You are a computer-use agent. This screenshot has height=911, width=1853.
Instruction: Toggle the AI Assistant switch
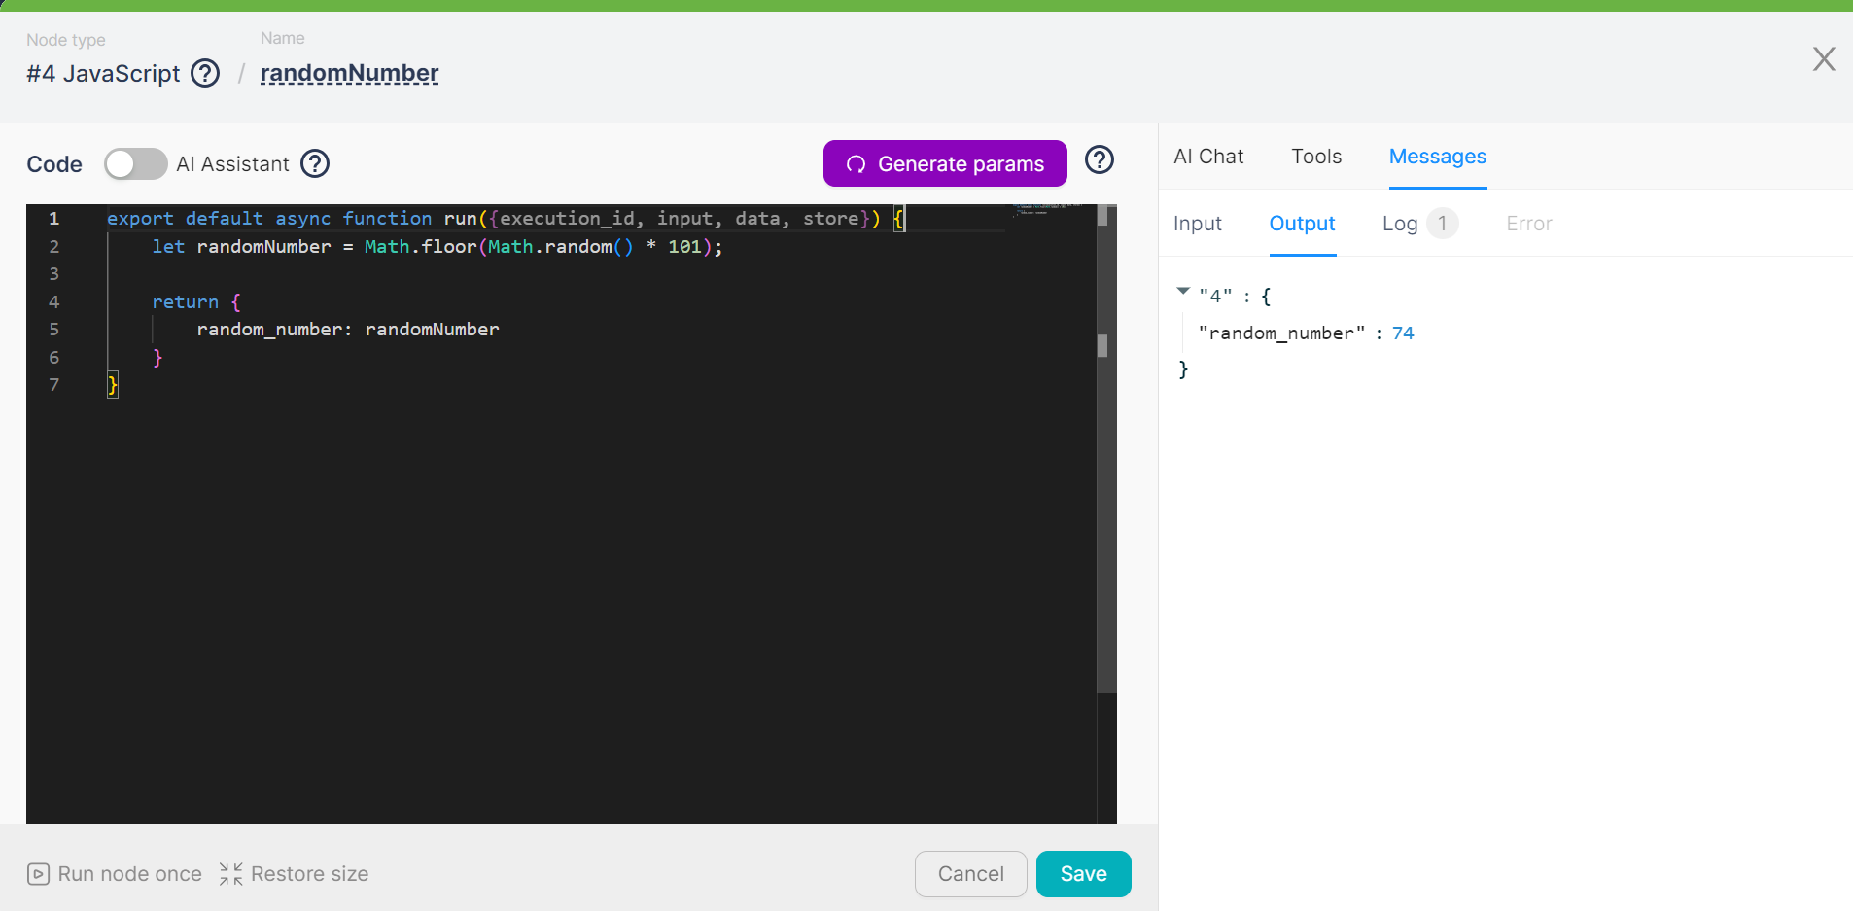135,163
